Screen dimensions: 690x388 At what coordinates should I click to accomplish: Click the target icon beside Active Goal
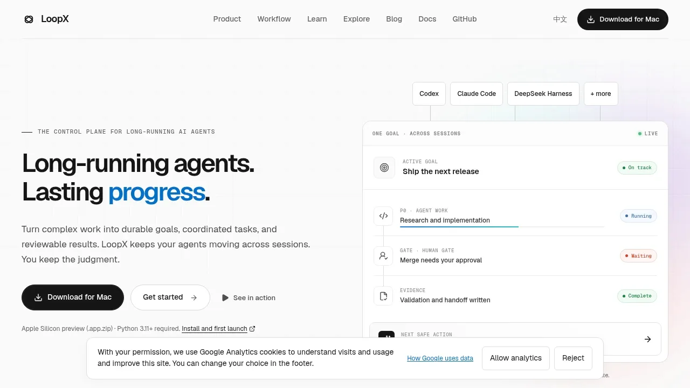[384, 168]
